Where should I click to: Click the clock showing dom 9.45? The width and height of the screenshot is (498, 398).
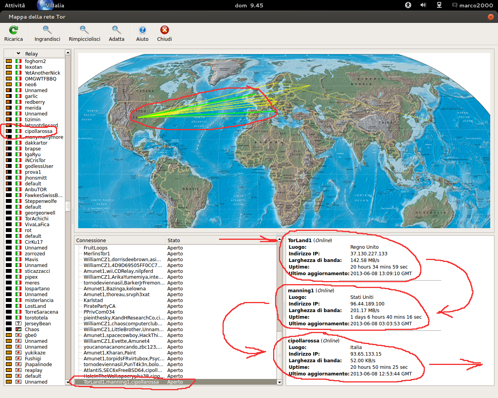[x=249, y=5]
